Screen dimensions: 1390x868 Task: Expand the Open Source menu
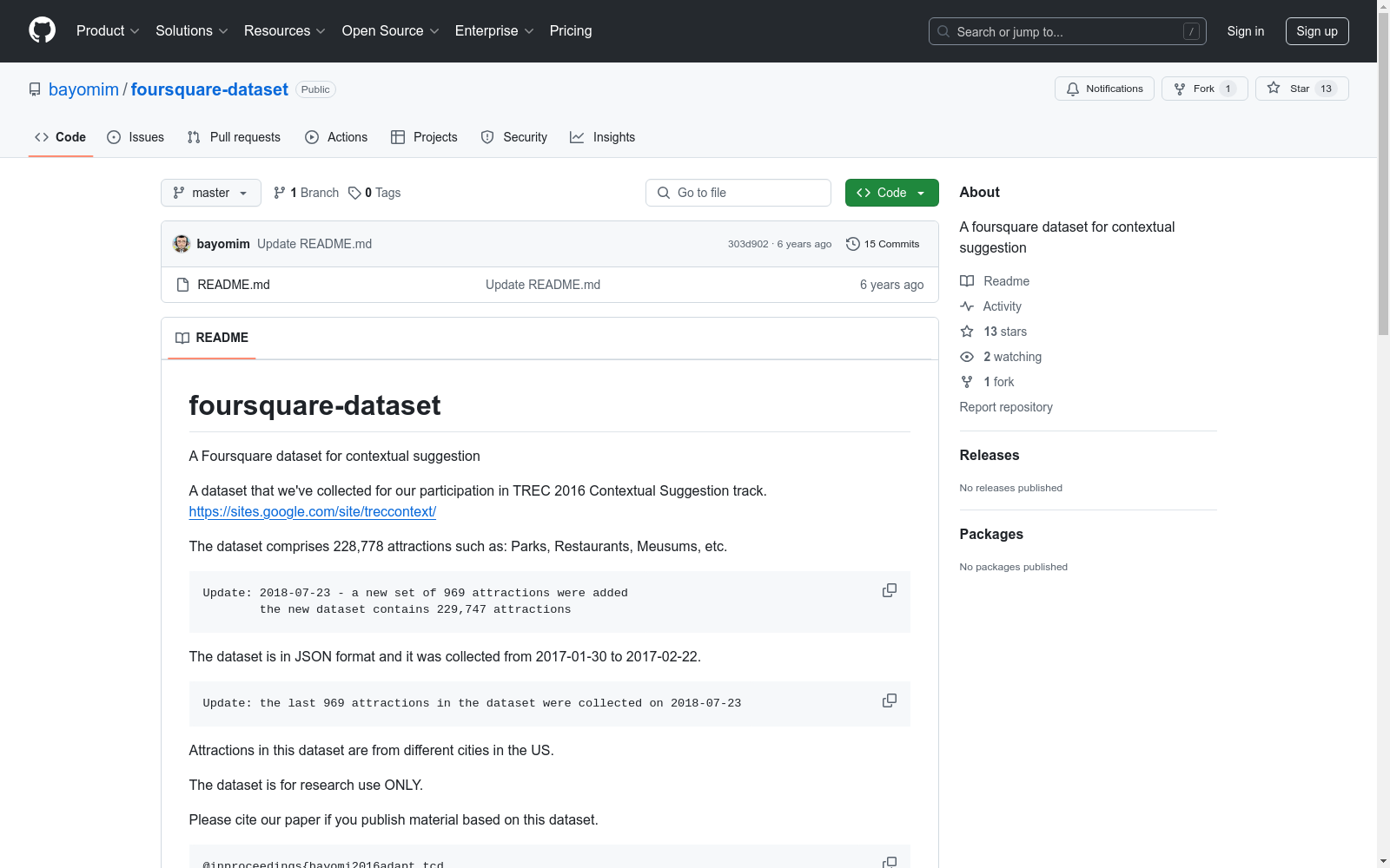391,31
